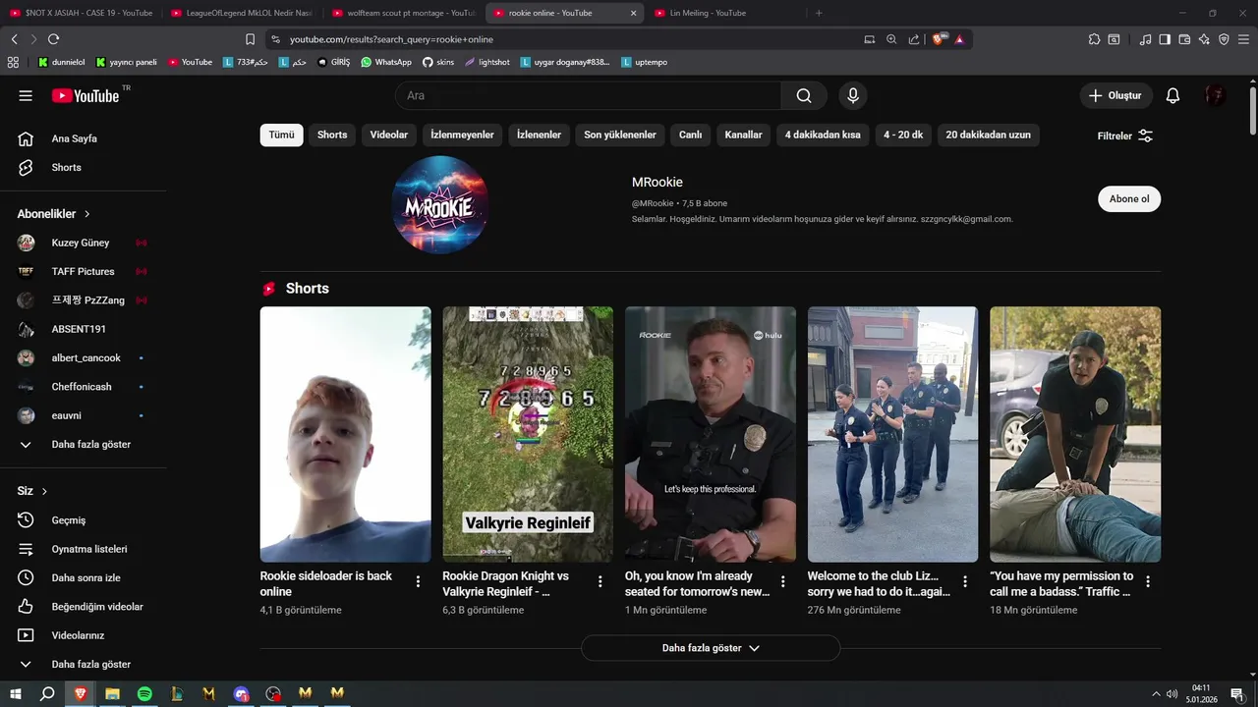Open options for 'Welcome to the club' short

point(965,581)
